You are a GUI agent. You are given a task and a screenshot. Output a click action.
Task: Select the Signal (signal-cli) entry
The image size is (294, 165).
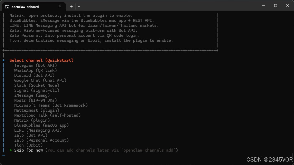point(37,90)
